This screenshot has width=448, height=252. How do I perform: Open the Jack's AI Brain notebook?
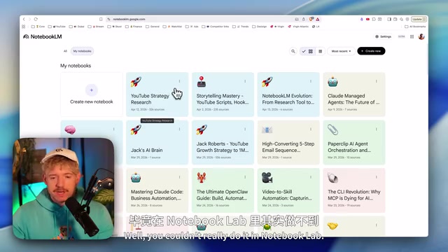pyautogui.click(x=157, y=143)
